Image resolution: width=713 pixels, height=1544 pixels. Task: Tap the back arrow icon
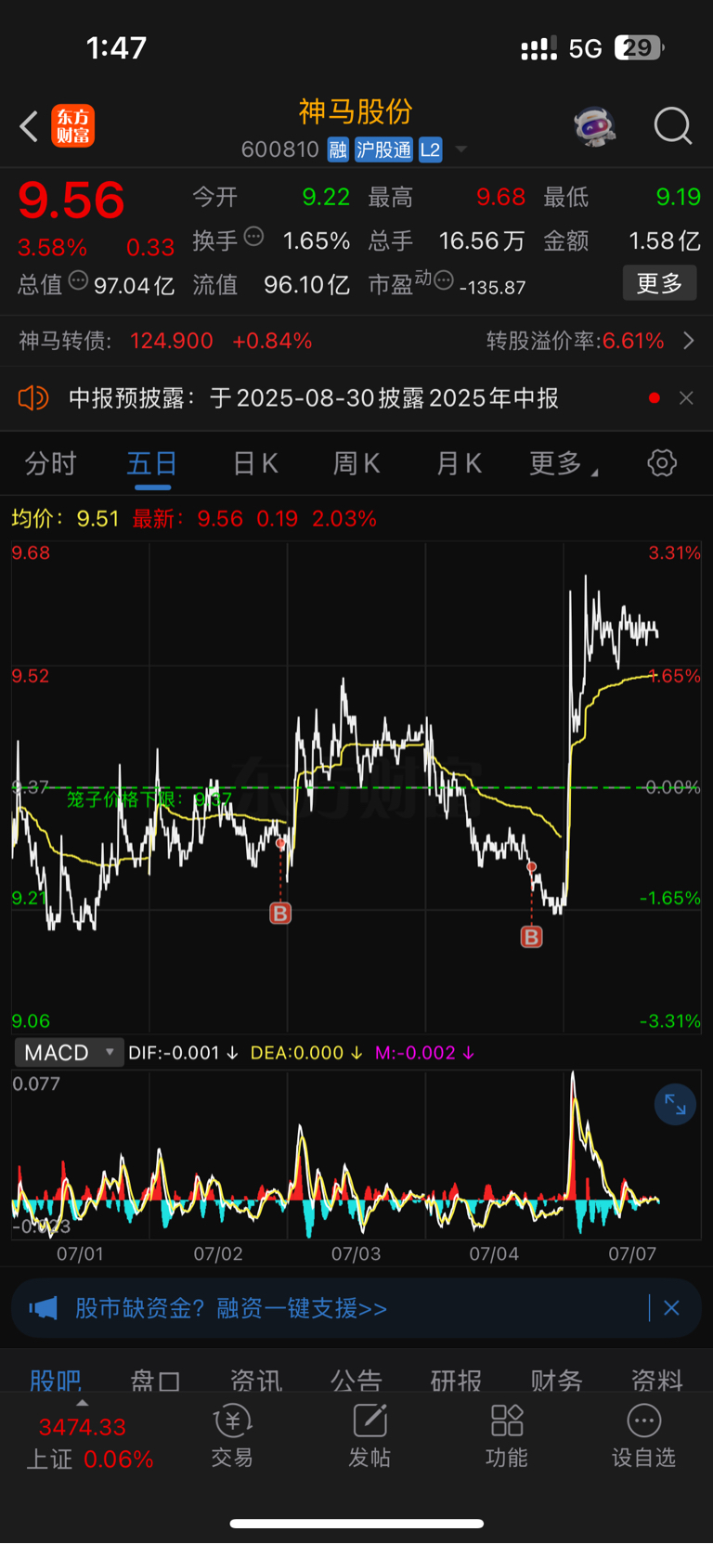pyautogui.click(x=29, y=126)
